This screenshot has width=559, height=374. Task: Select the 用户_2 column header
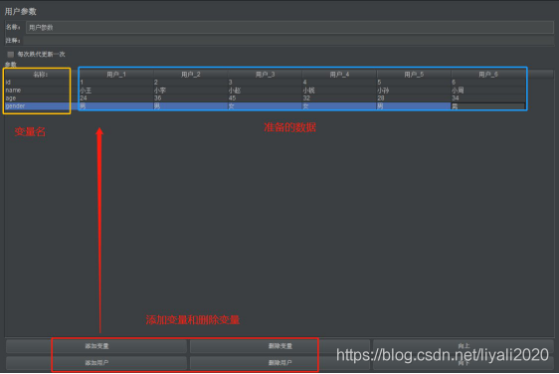(191, 75)
